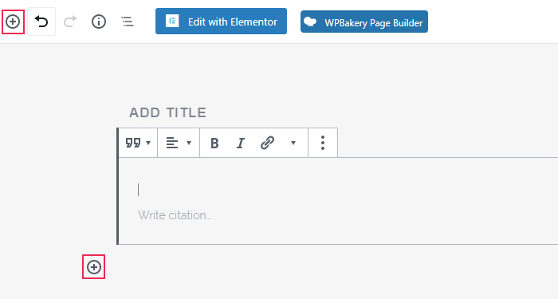This screenshot has width=558, height=299.
Task: Open block options three-dot menu
Action: coord(323,143)
